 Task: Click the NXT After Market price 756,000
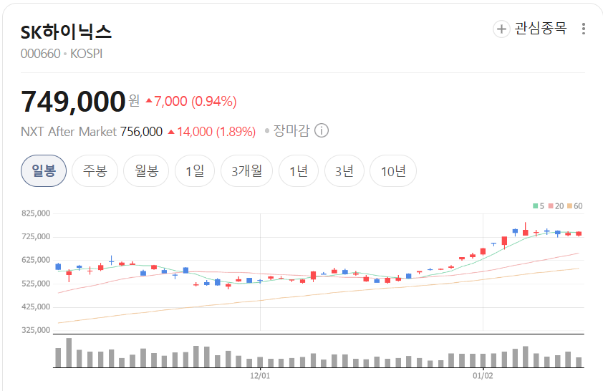(x=141, y=132)
